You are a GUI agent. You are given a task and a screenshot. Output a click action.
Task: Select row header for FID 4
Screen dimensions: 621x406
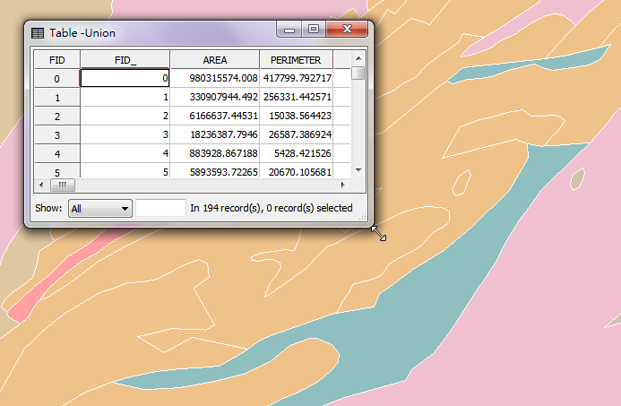pyautogui.click(x=57, y=153)
